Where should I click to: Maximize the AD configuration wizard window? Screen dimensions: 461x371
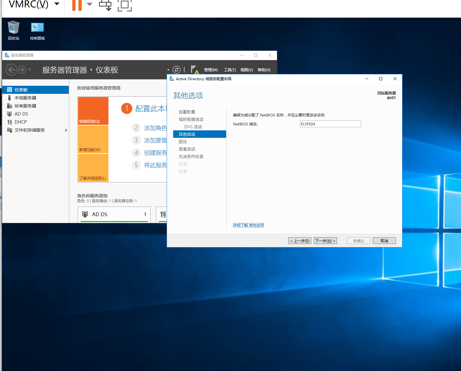pos(381,79)
